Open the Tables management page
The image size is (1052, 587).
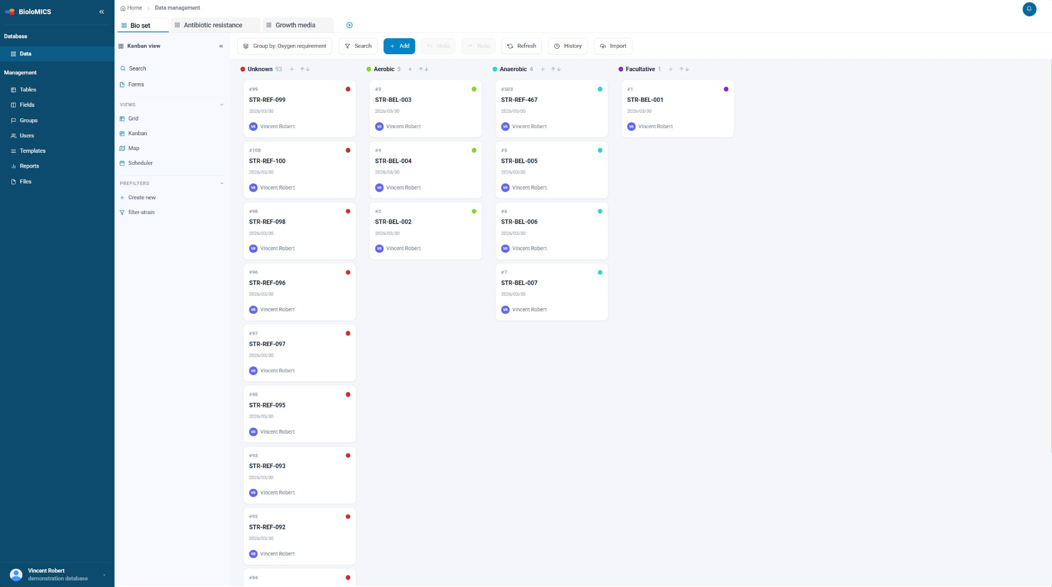(28, 90)
